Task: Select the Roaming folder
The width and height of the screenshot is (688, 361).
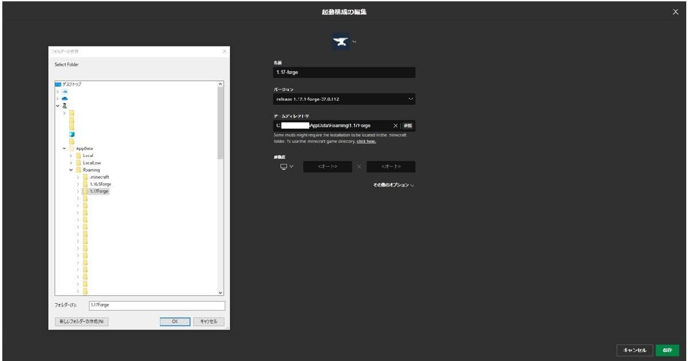Action: [91, 170]
